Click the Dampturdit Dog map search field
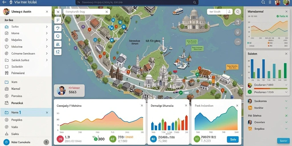 click(87, 12)
